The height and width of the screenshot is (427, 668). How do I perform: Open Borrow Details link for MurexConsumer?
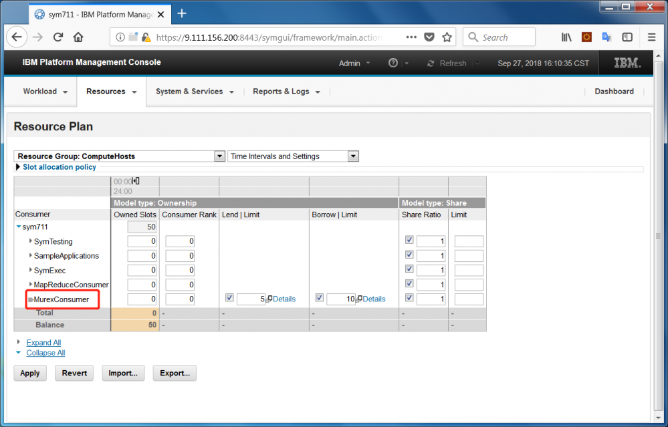pyautogui.click(x=374, y=299)
